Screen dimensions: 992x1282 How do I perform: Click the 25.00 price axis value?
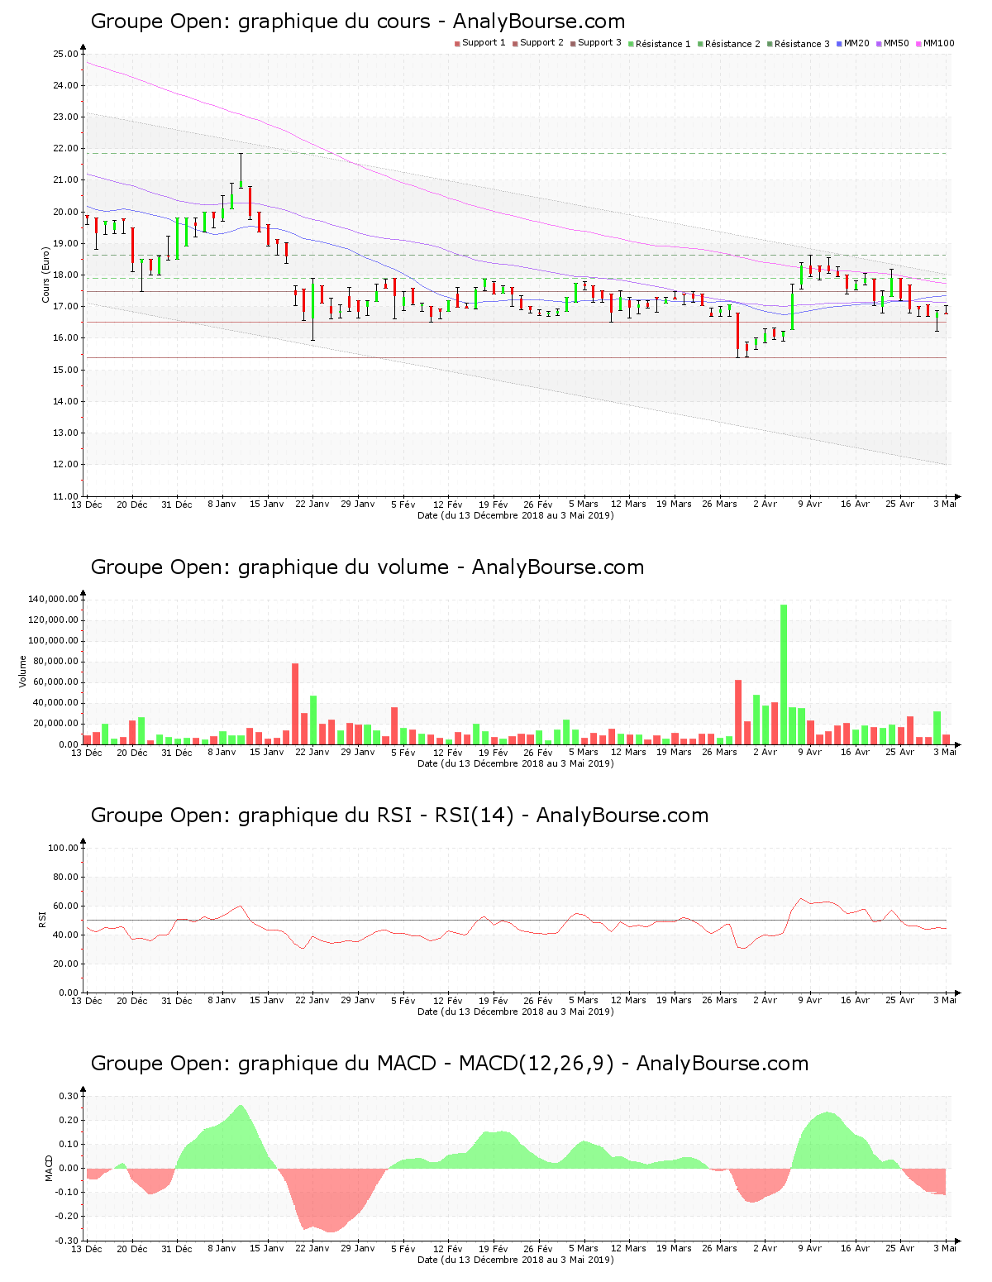tap(65, 54)
